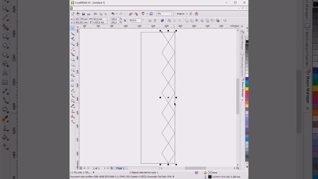
Task: Go to the previous page arrow
Action: pyautogui.click(x=88, y=168)
